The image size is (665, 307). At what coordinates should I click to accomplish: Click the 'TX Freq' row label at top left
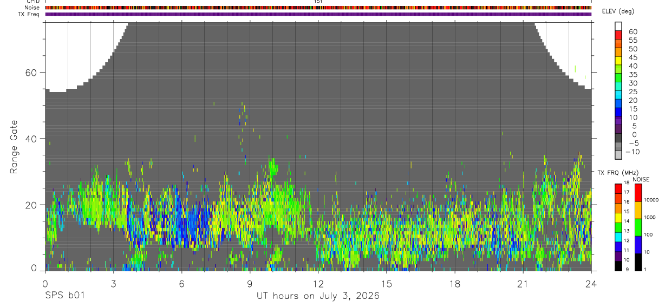point(29,14)
